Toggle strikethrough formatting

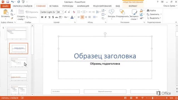coord(56,17)
